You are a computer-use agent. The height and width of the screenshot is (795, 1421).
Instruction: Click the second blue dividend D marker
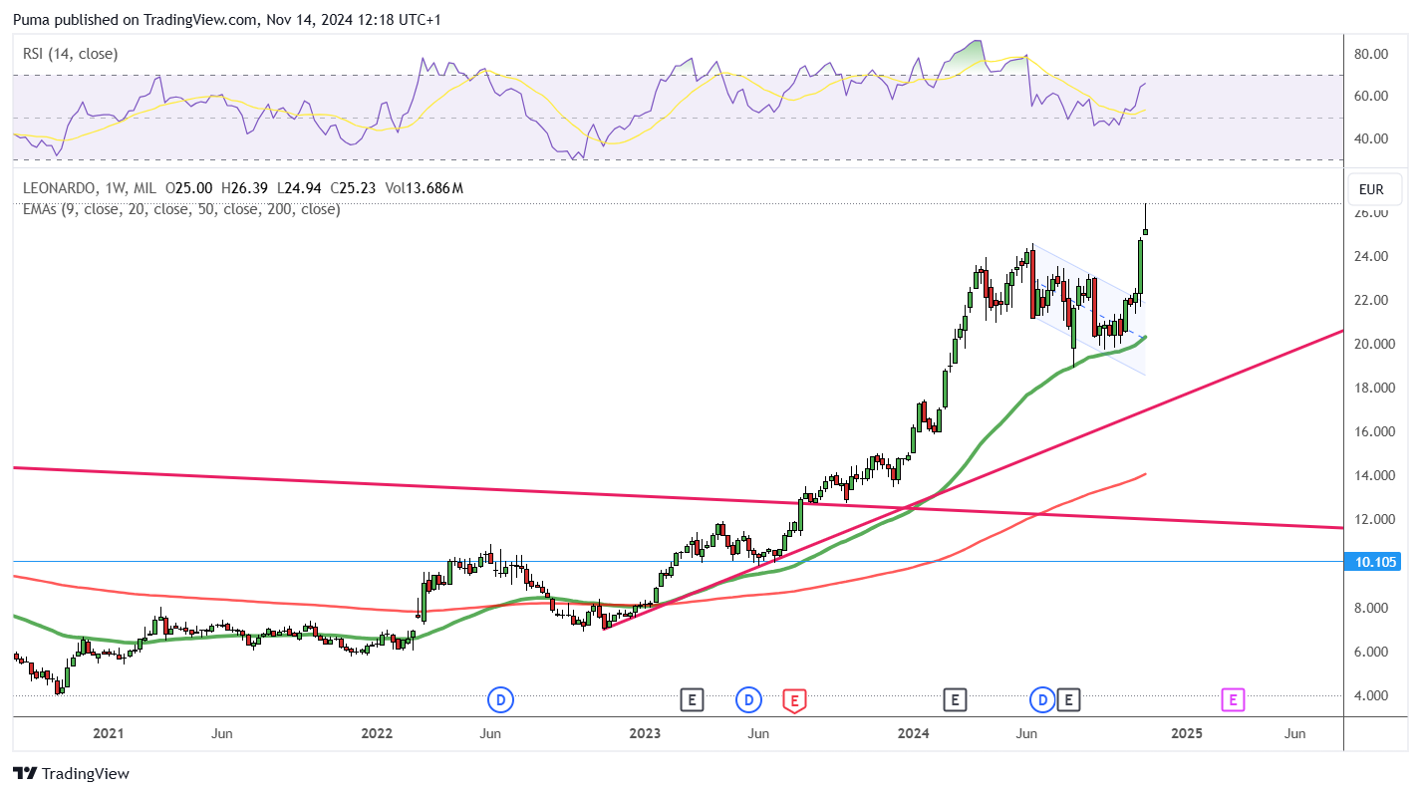pos(748,700)
